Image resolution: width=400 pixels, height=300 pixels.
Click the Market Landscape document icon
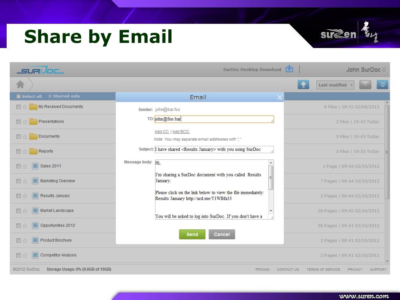[x=35, y=211]
